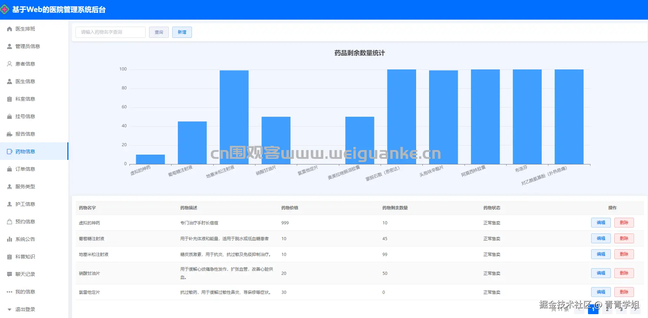648x318 pixels.
Task: Click the doctor icon beside 医生信息
Action: point(9,81)
